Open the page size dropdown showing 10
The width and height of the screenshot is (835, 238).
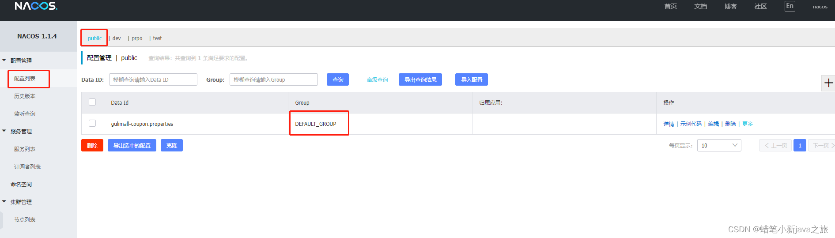pyautogui.click(x=719, y=145)
